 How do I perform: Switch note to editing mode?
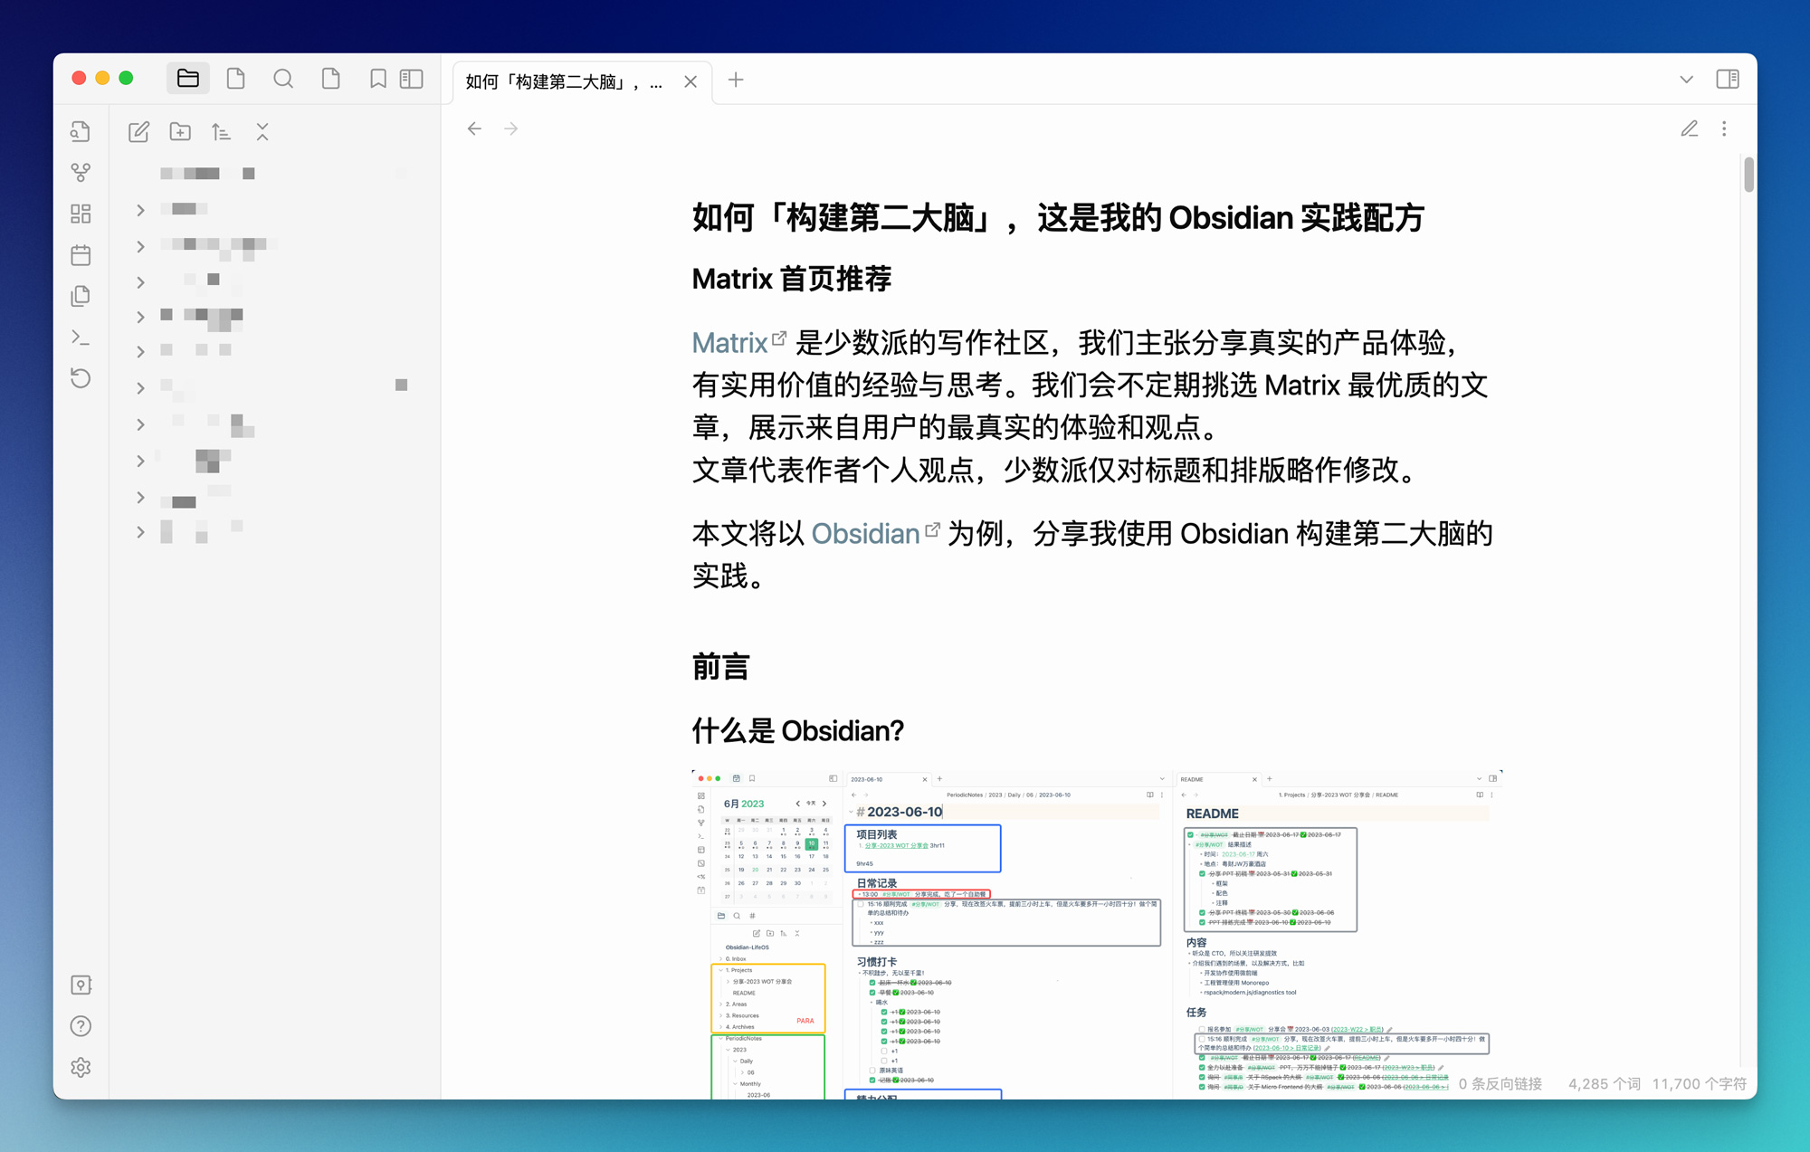(x=1689, y=129)
